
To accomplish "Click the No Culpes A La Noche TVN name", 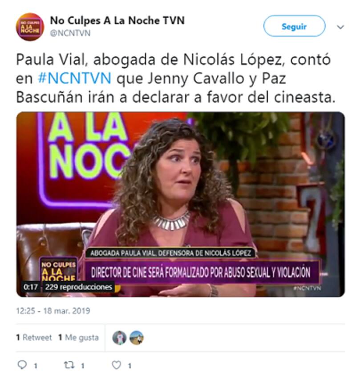I will (117, 21).
